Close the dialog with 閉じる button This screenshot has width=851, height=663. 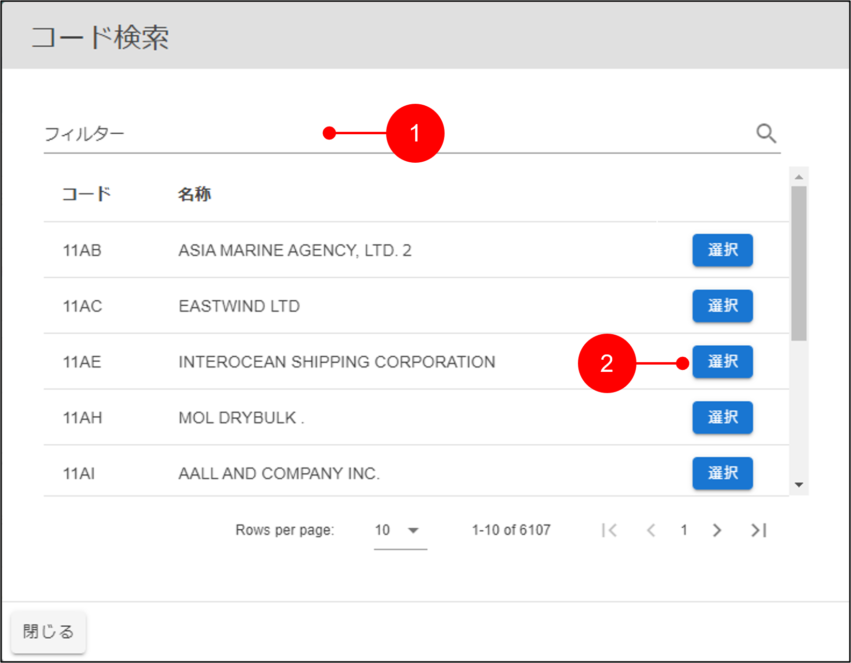48,632
